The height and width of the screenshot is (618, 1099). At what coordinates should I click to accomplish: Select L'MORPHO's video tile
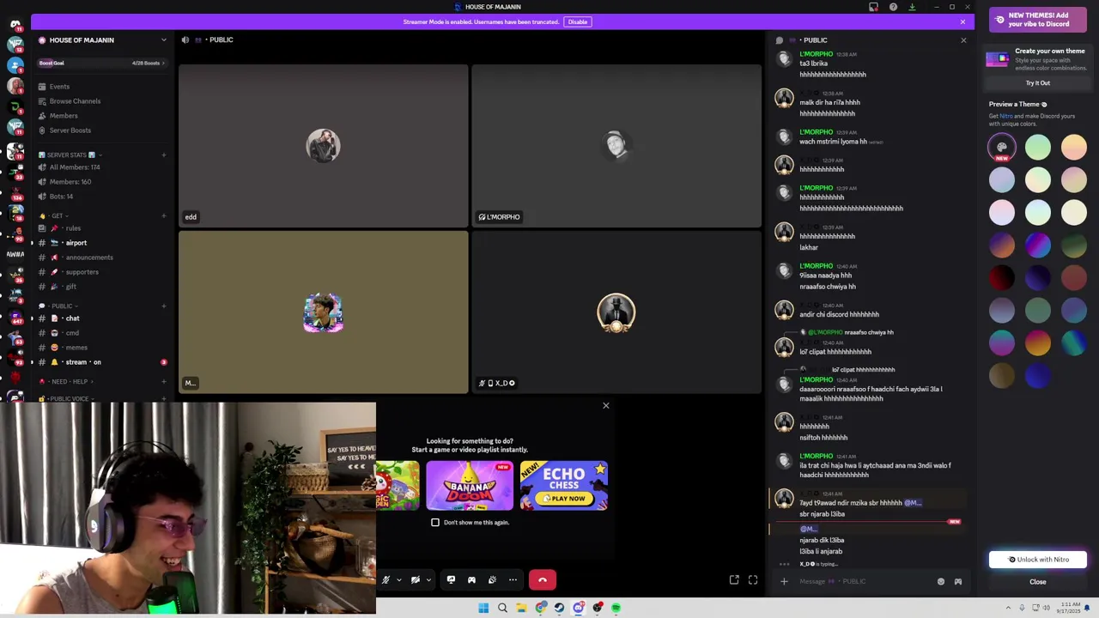click(x=616, y=146)
